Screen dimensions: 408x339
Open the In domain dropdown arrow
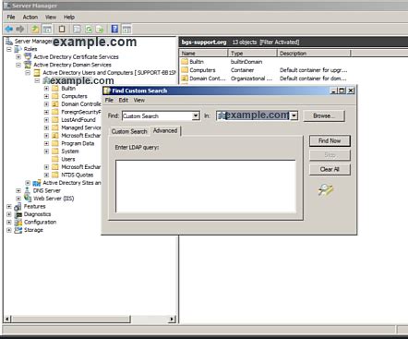point(294,115)
